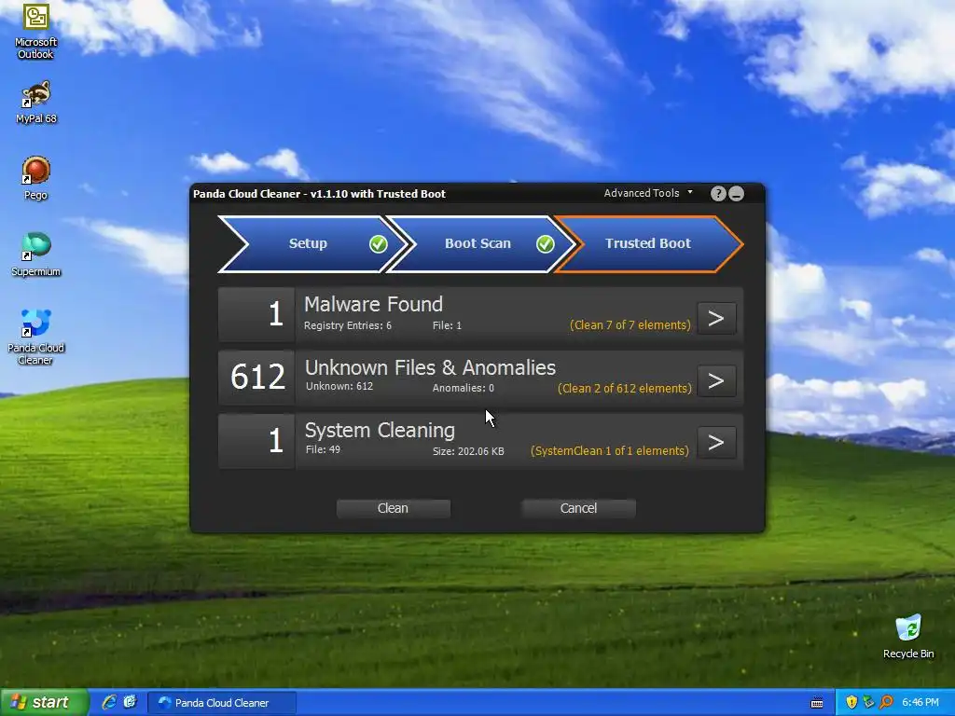Click the 'SystemClean 1 of 1 elements' text
The image size is (955, 716).
tap(610, 451)
